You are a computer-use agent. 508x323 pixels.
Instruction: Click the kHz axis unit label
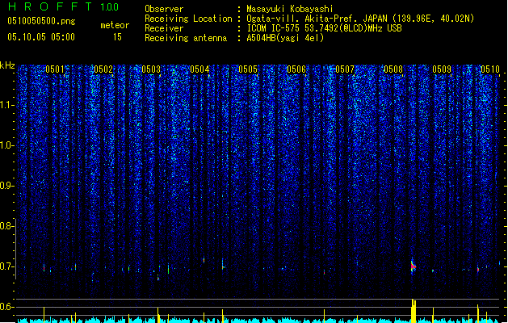[7, 65]
